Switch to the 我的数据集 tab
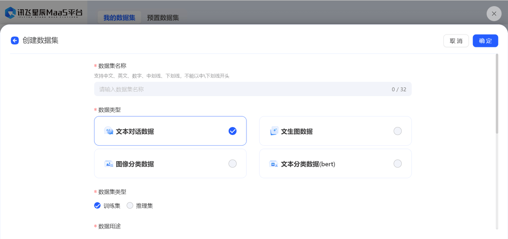Screen dimensions: 508x239 pyautogui.click(x=119, y=18)
